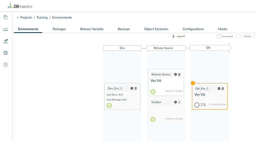The width and height of the screenshot is (257, 142).
Task: Switch to the Packages tab
Action: pyautogui.click(x=59, y=29)
